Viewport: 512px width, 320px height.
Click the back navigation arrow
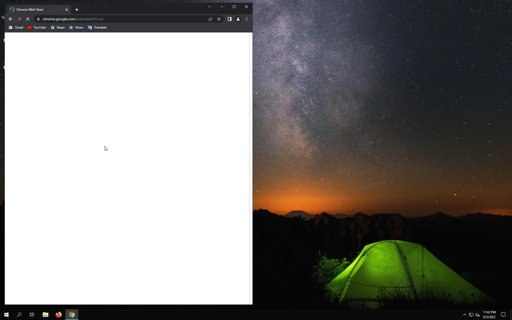click(x=11, y=19)
